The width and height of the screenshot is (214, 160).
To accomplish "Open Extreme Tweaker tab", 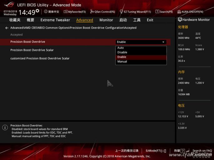I will coord(55,20).
